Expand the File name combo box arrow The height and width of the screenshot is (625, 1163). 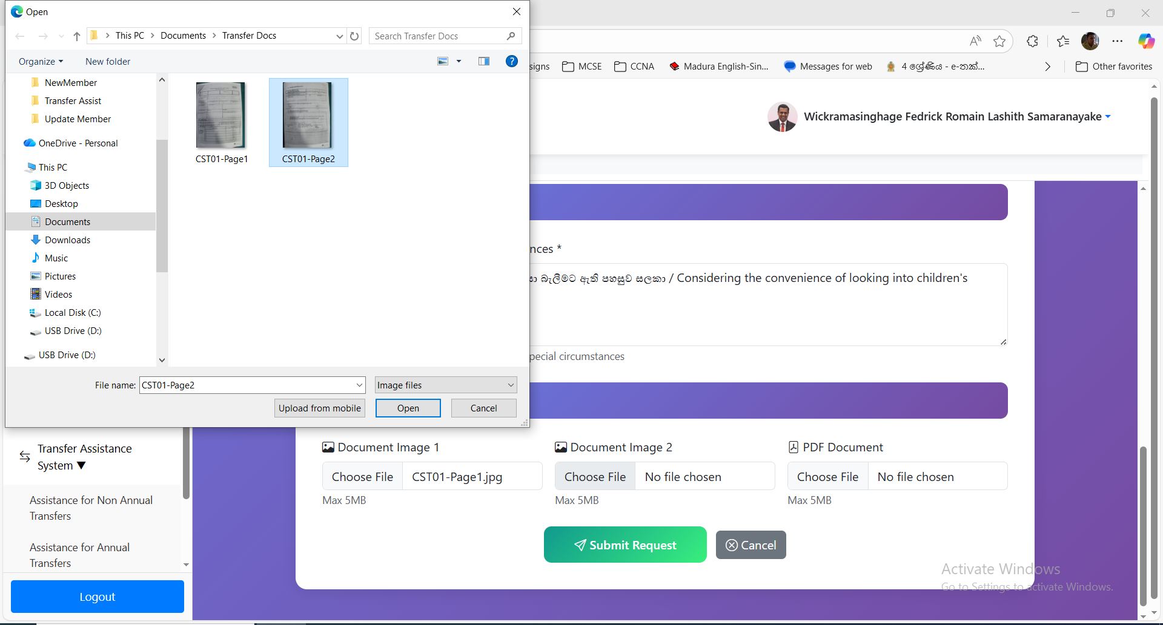[x=359, y=385]
